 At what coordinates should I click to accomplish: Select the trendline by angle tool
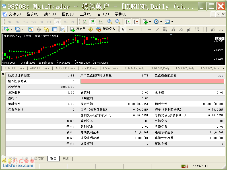pos(181,29)
